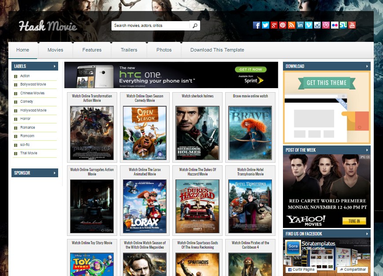Open the sci-fic label link
This screenshot has width=383, height=276.
pos(25,145)
